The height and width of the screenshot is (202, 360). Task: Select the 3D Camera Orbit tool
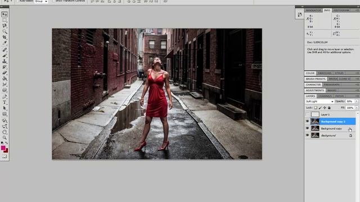pyautogui.click(x=4, y=126)
